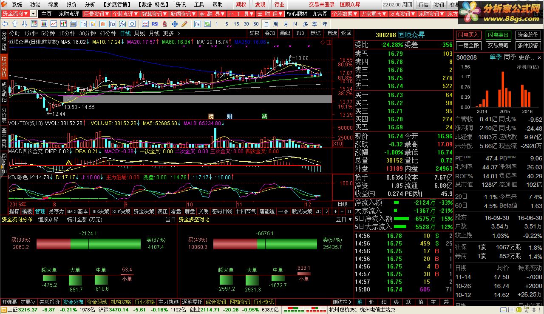The height and width of the screenshot is (314, 544).
Task: Click the 闪电卖出 button
Action: [498, 35]
